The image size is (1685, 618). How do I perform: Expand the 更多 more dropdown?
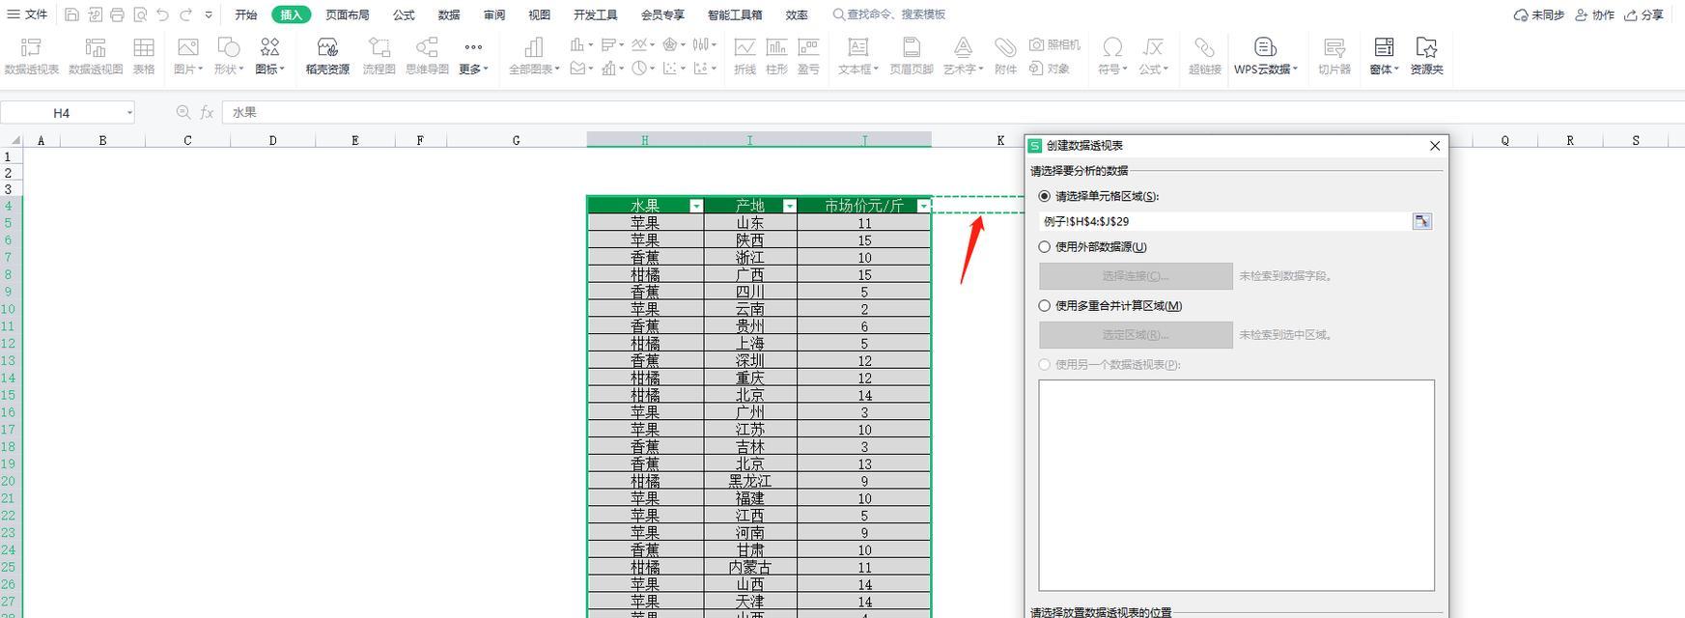[486, 70]
